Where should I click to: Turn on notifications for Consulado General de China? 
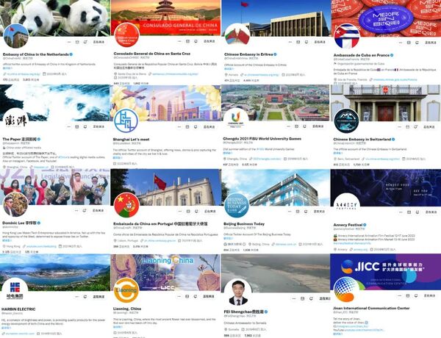click(x=196, y=41)
